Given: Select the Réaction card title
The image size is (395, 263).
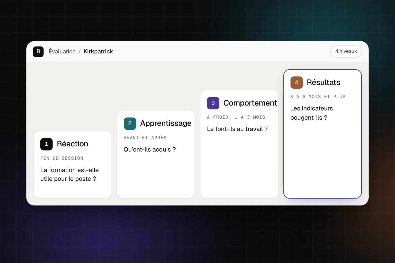Looking at the screenshot, I should click(x=73, y=144).
